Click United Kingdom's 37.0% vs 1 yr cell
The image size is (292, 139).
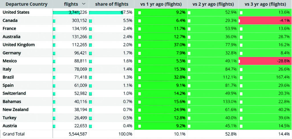coord(161,45)
